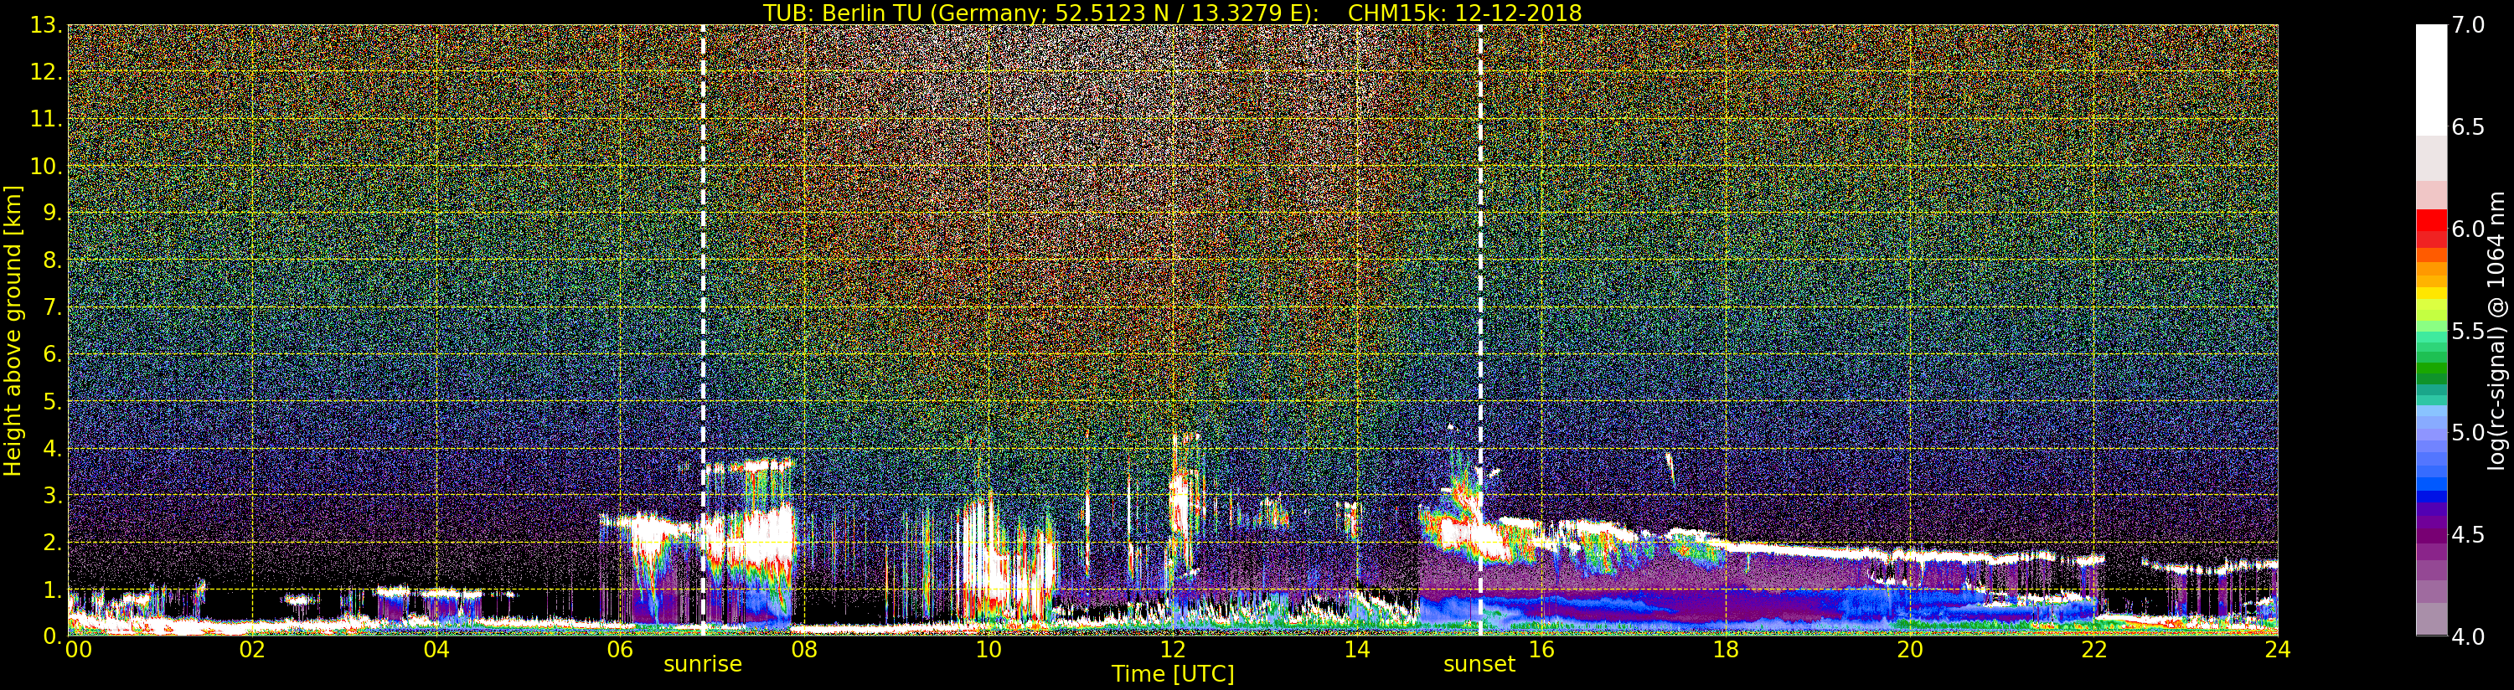The height and width of the screenshot is (690, 2514).
Task: Click the time axis tick label '24'
Action: (2278, 649)
